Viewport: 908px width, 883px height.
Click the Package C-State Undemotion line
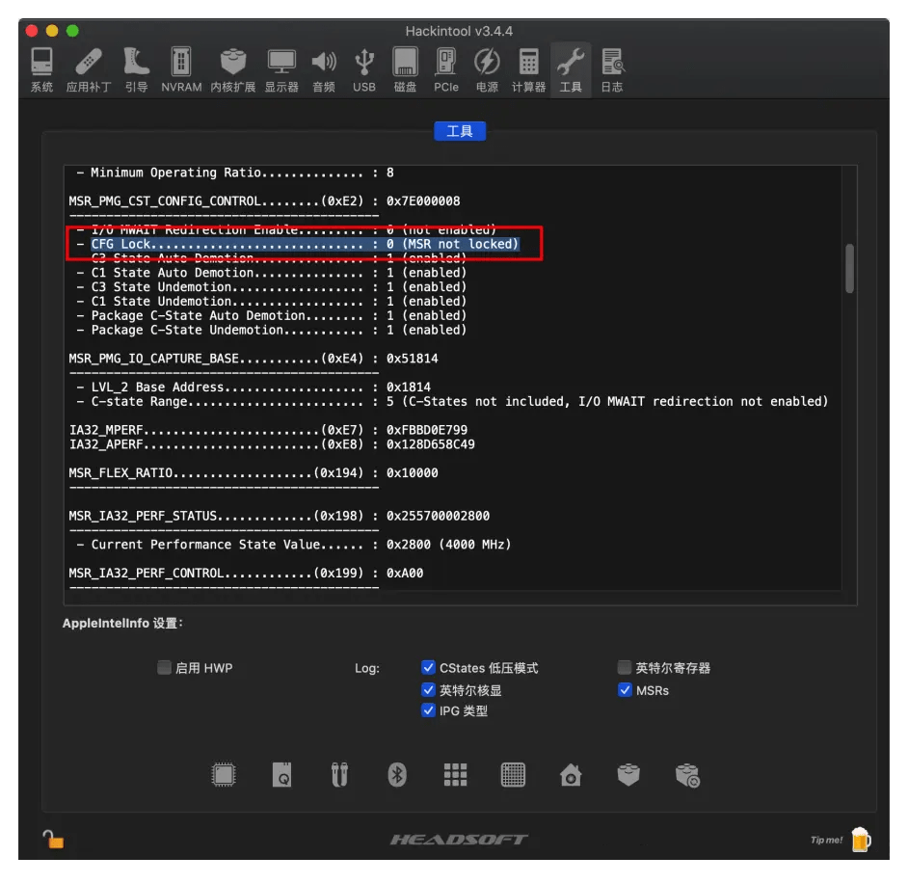[x=271, y=330]
